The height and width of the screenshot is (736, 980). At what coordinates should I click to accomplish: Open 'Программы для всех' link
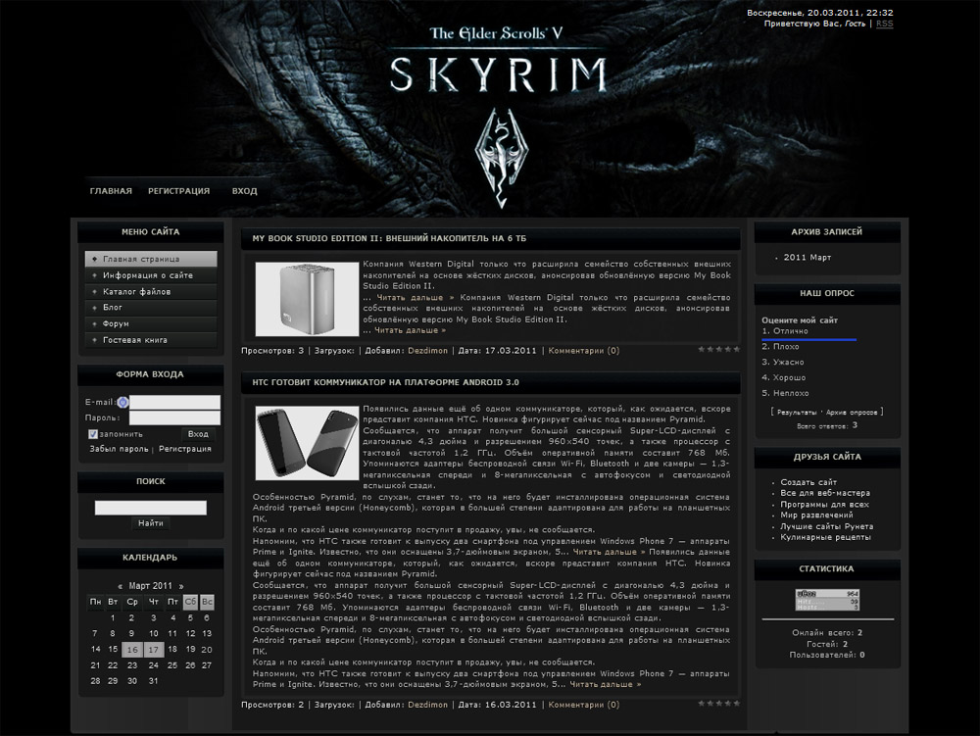pos(824,504)
